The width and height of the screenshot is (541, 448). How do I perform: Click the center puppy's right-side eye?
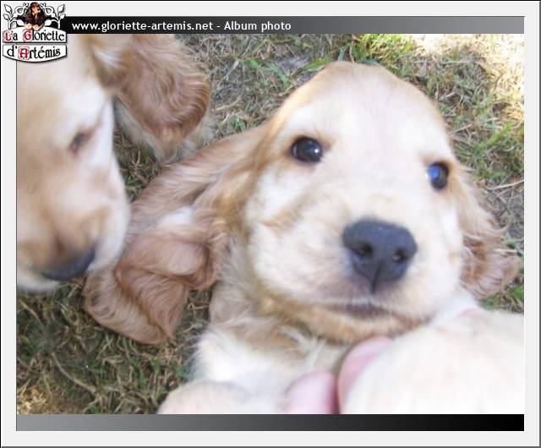tap(438, 175)
